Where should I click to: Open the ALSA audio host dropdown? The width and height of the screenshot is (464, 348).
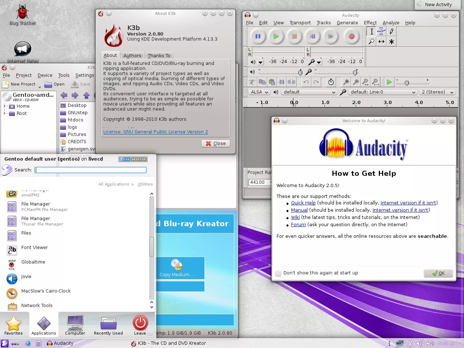point(259,92)
